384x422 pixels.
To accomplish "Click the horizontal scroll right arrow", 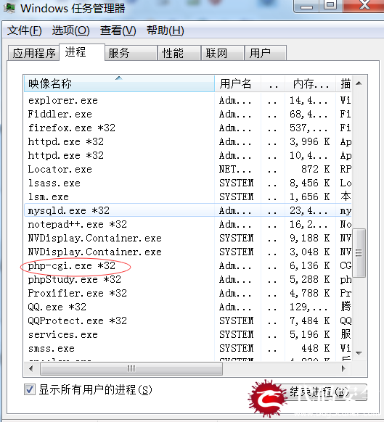I will pos(343,368).
